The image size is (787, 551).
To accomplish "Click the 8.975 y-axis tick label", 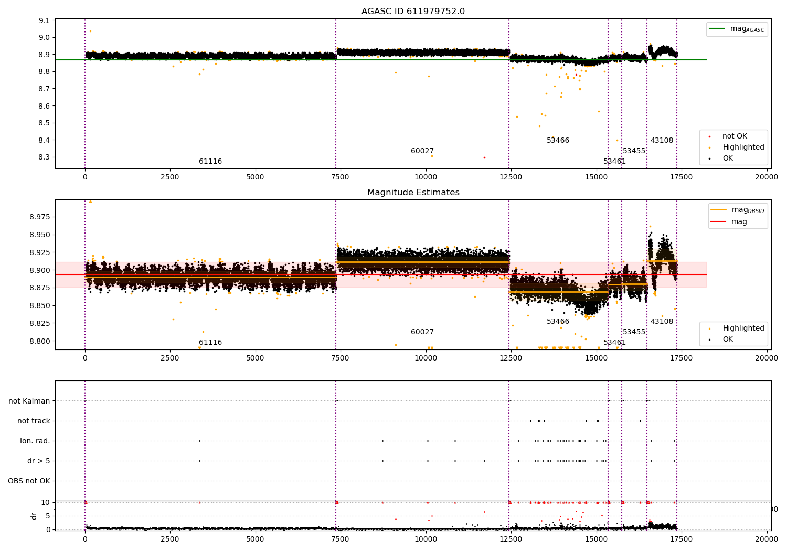I will point(40,217).
